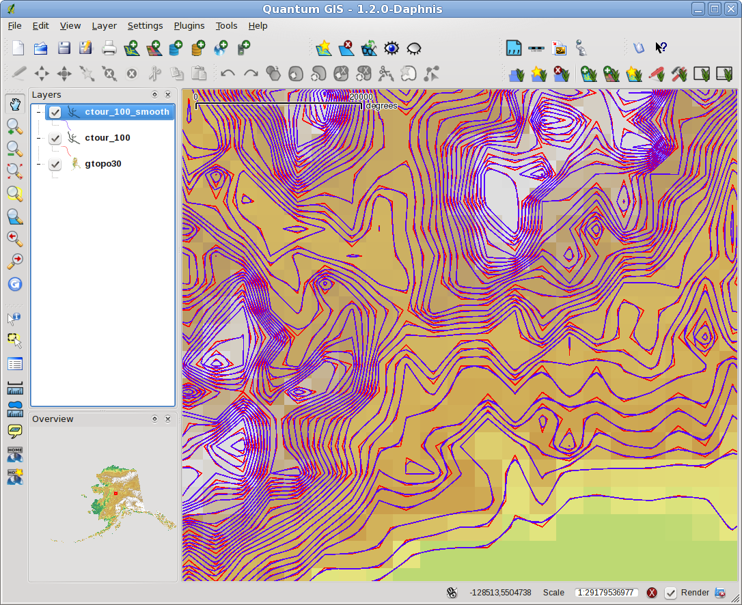The width and height of the screenshot is (742, 605).
Task: Click the redo arrow icon
Action: [251, 73]
